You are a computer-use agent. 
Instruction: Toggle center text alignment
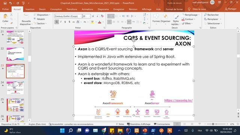pyautogui.click(x=114, y=22)
